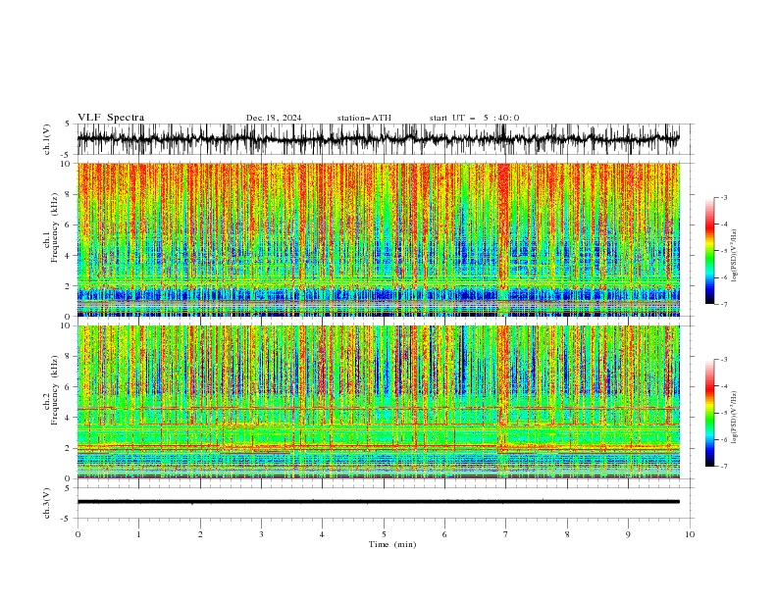
Task: Click the ch.1 spectrogram panel
Action: tap(379, 239)
